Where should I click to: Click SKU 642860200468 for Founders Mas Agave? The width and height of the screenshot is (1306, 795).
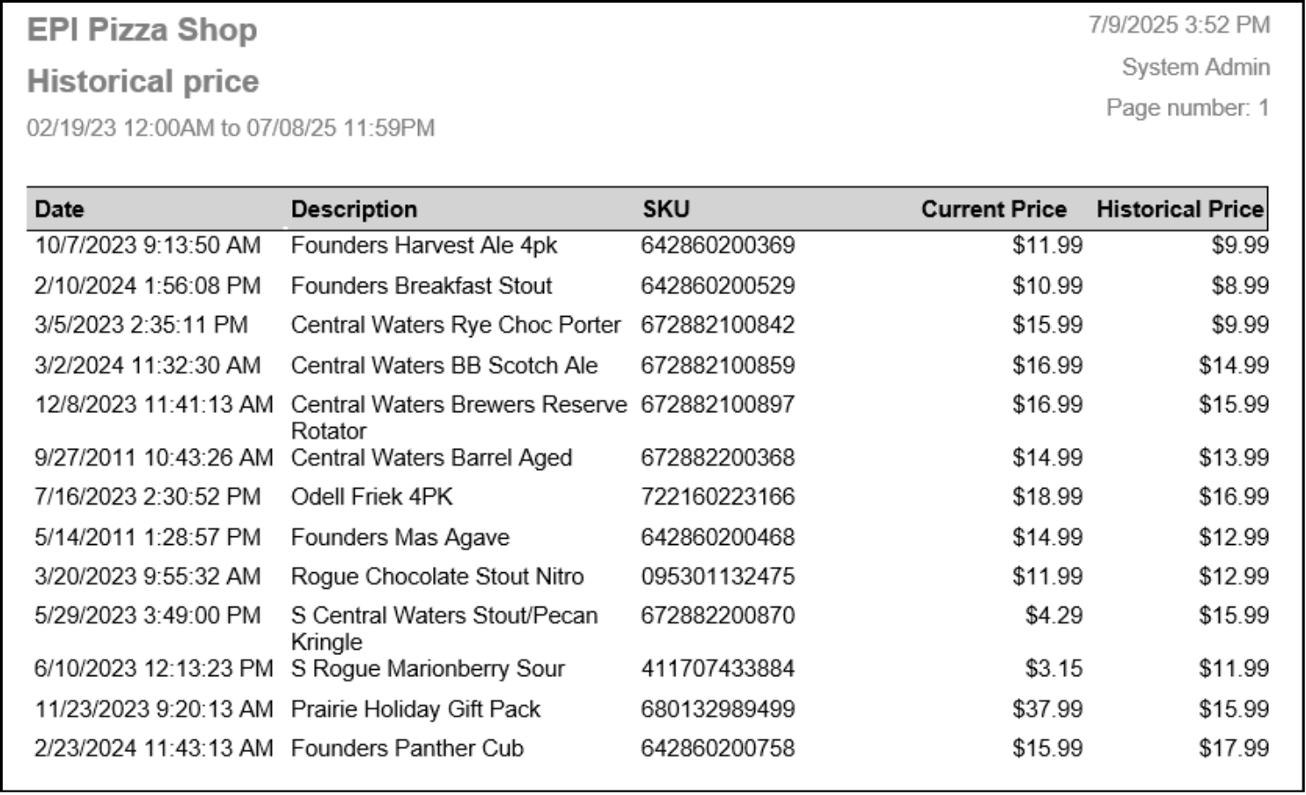pyautogui.click(x=717, y=537)
